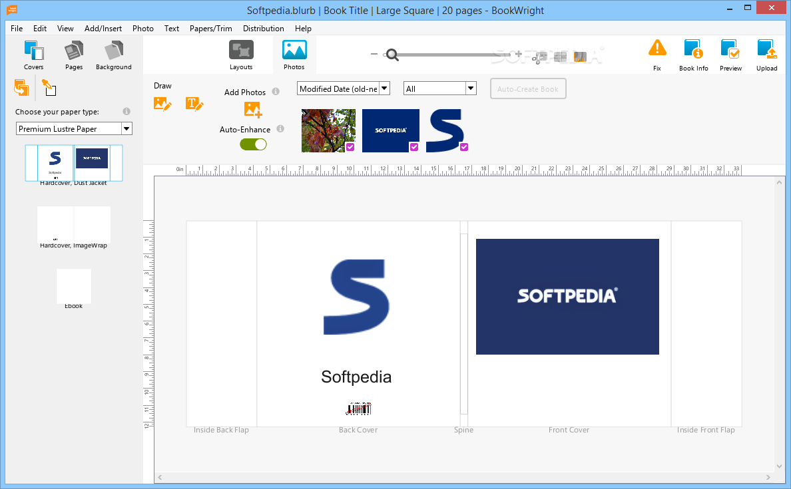Open the Papers/Trim menu
The image size is (791, 489).
click(211, 28)
